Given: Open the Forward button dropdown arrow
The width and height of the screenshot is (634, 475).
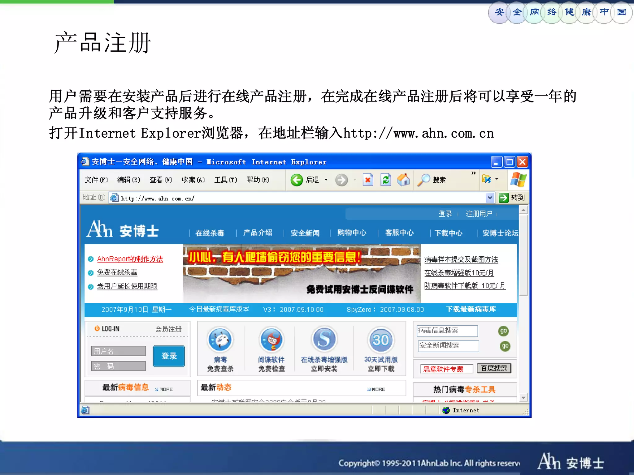Looking at the screenshot, I should pos(354,180).
